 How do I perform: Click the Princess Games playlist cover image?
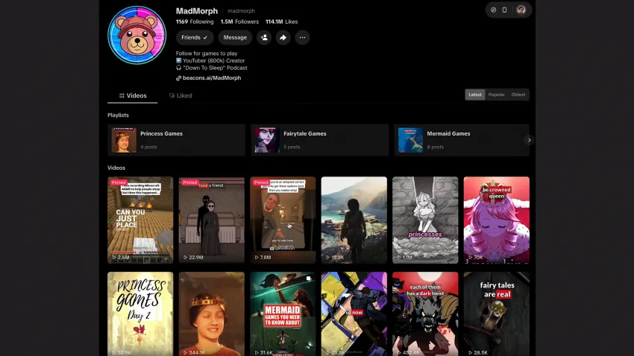tap(124, 140)
